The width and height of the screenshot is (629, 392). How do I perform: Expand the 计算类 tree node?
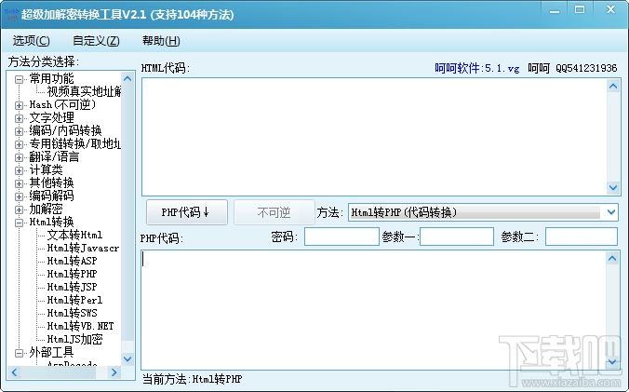[19, 170]
